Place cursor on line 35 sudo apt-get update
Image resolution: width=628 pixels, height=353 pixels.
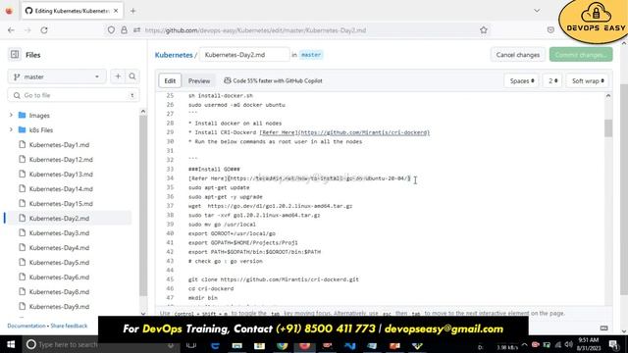point(219,187)
